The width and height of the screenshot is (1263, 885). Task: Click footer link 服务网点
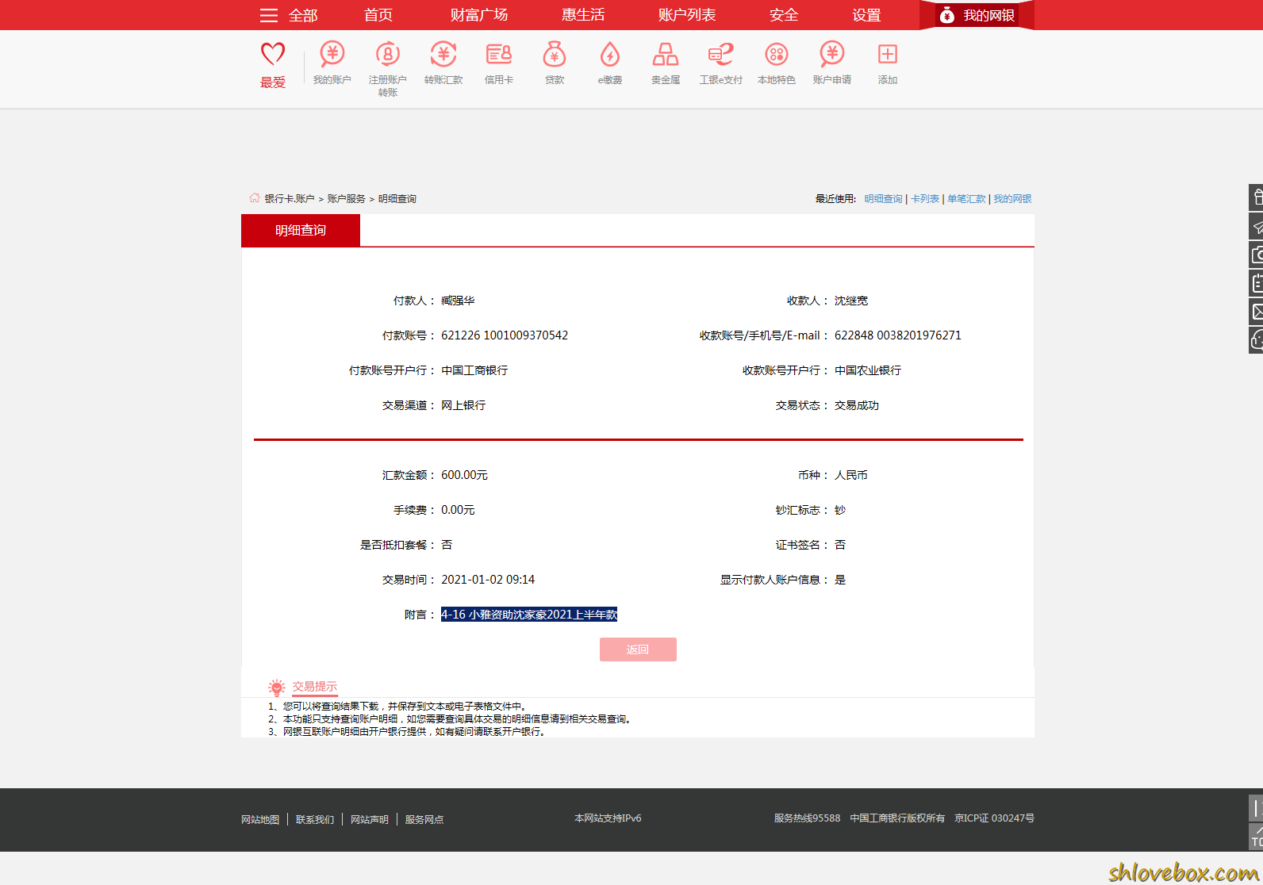[x=424, y=819]
